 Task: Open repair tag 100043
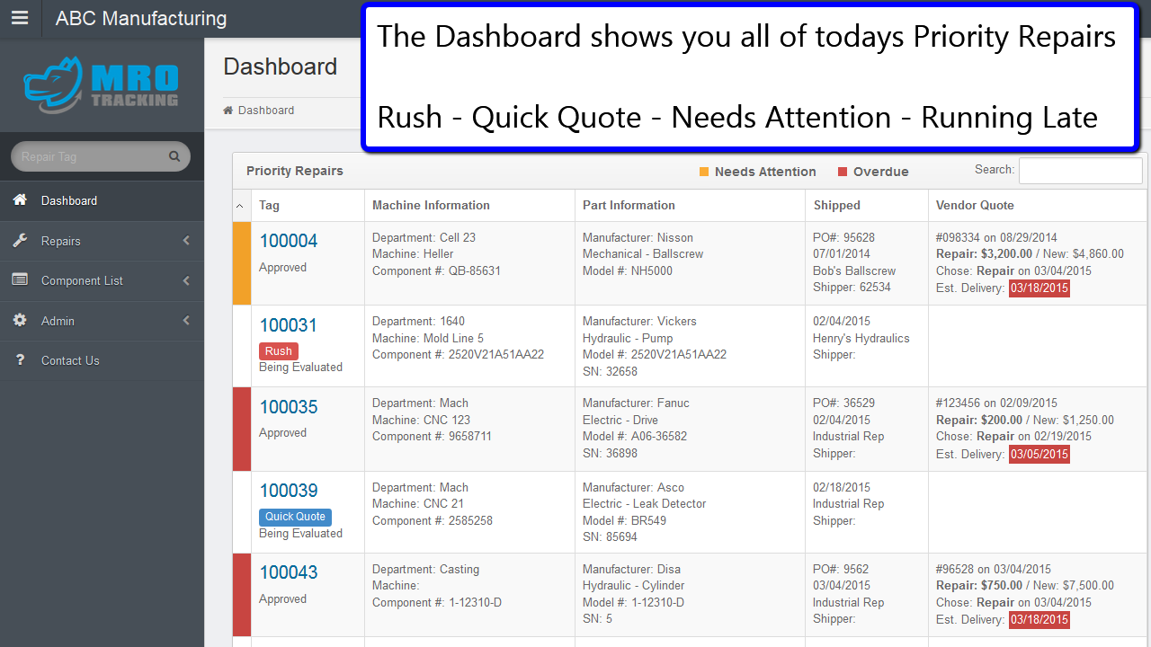(x=289, y=572)
